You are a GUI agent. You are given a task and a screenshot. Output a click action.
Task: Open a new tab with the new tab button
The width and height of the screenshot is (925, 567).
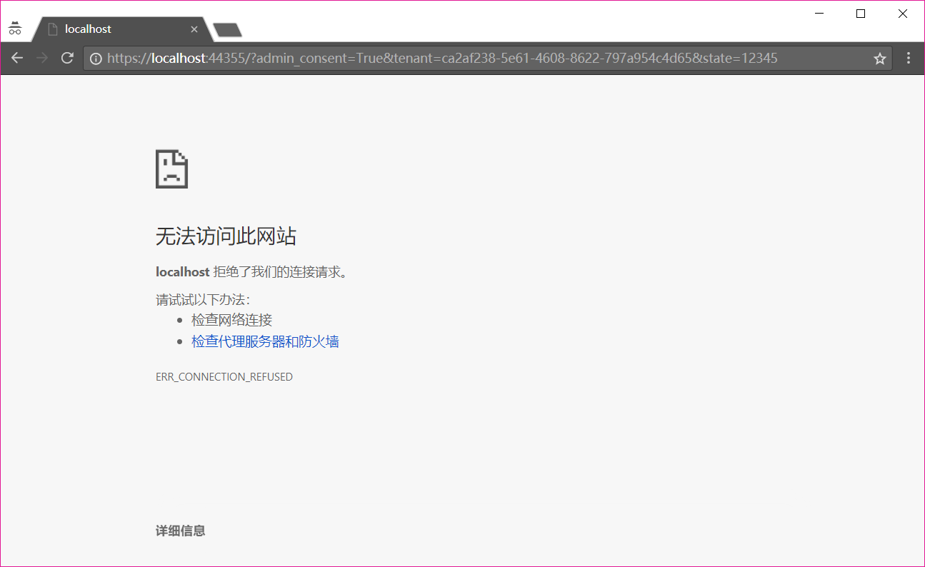[x=226, y=30]
